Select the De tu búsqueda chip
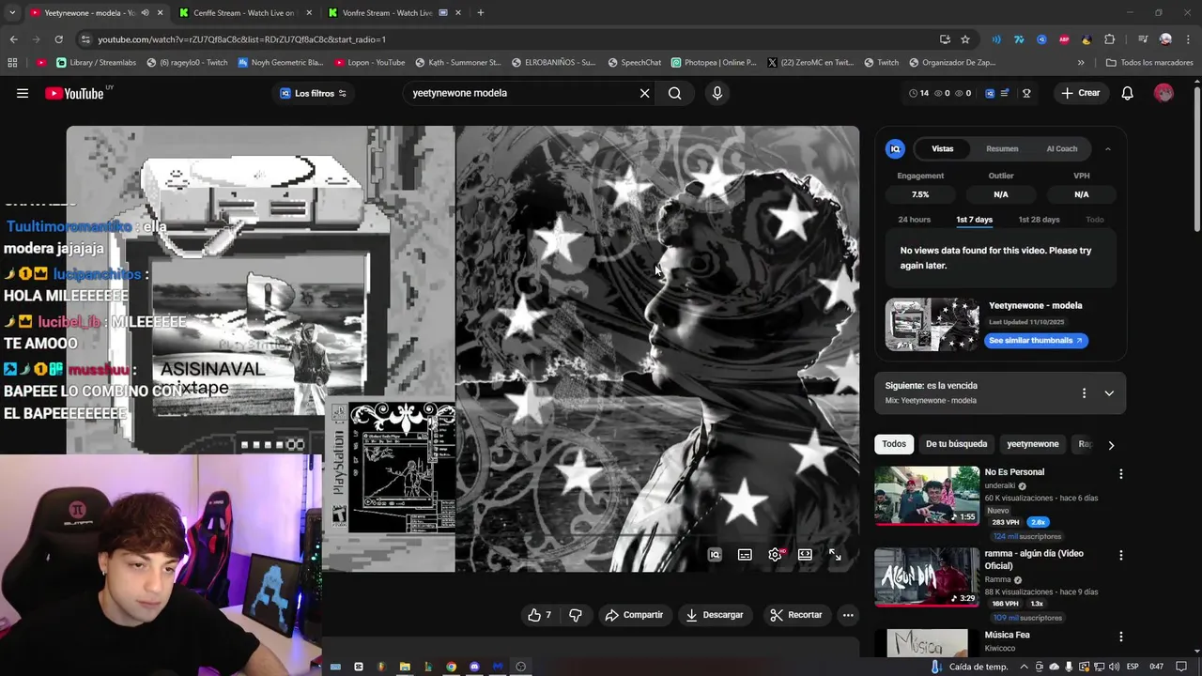Screen dimensions: 1202x676 pyautogui.click(x=956, y=444)
